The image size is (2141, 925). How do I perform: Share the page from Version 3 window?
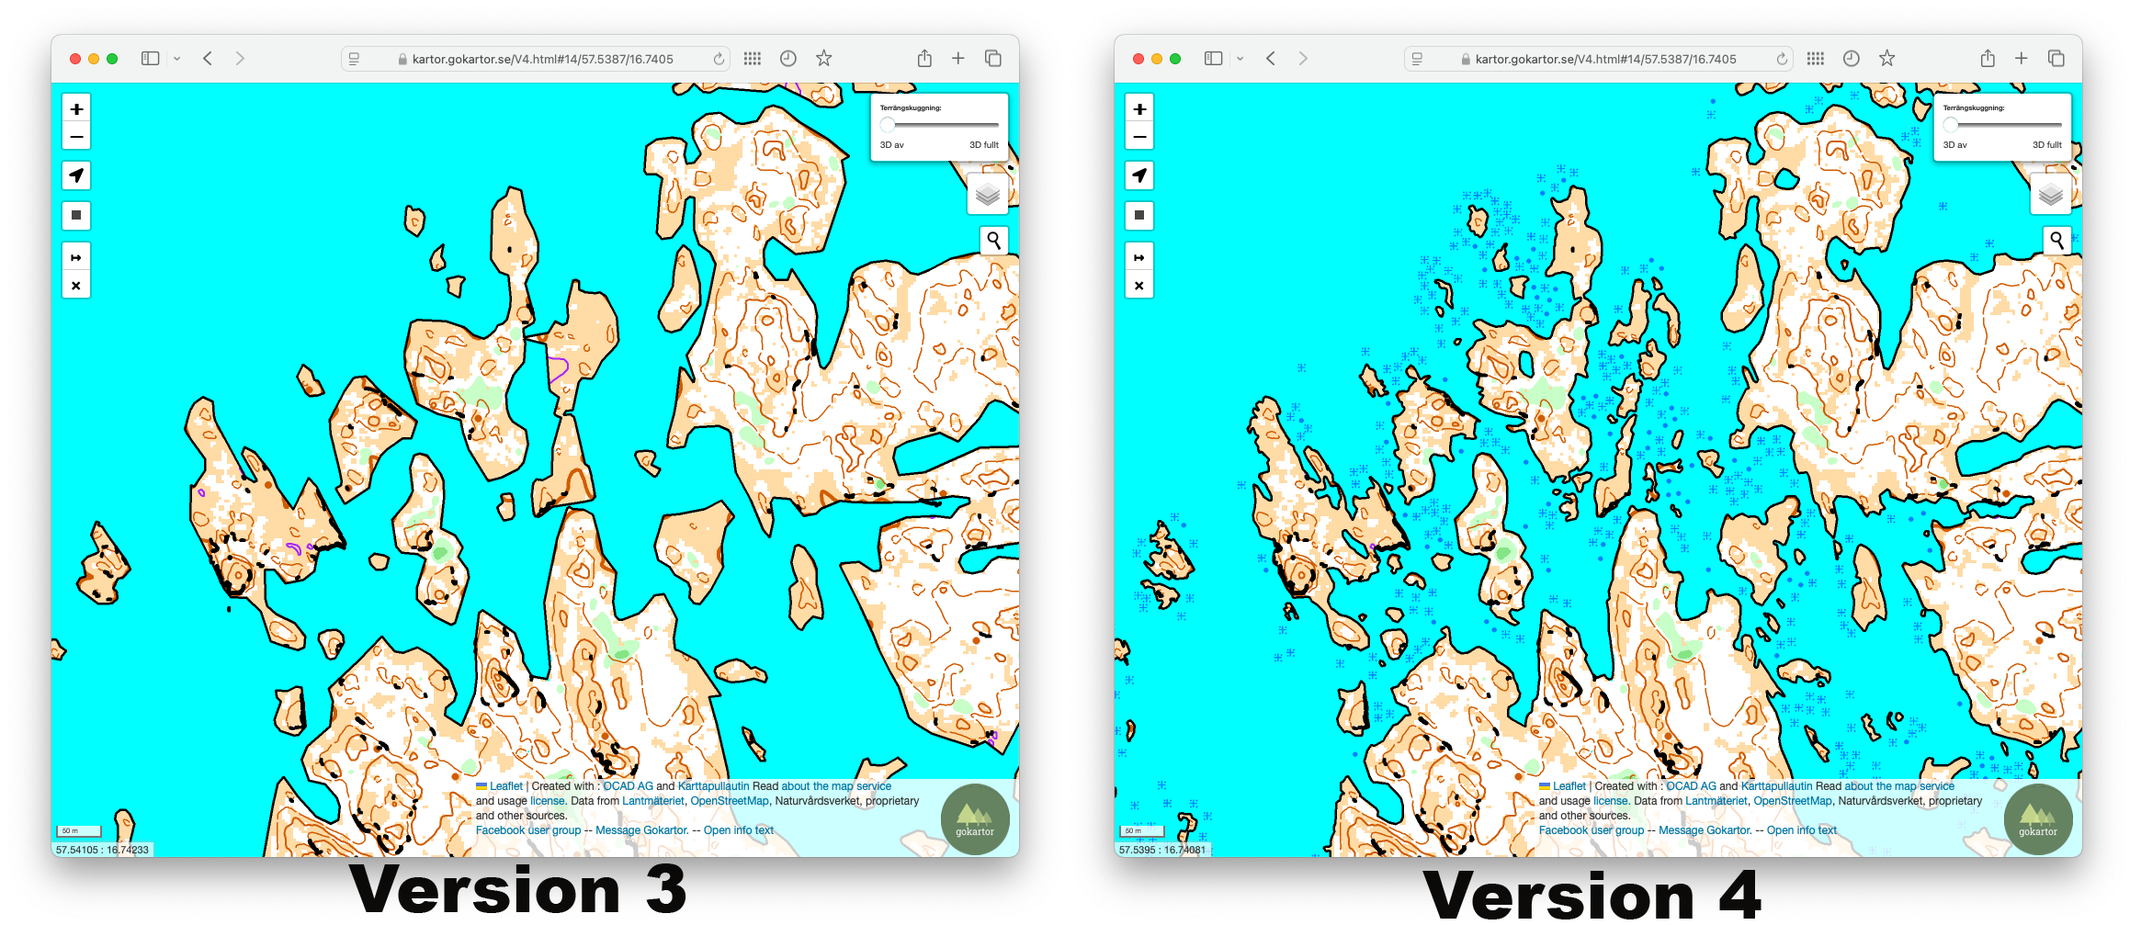pyautogui.click(x=924, y=59)
